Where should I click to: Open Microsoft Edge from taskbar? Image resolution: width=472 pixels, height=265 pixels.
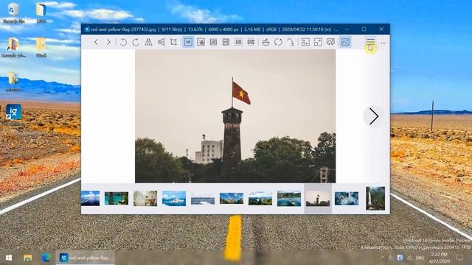[46, 258]
